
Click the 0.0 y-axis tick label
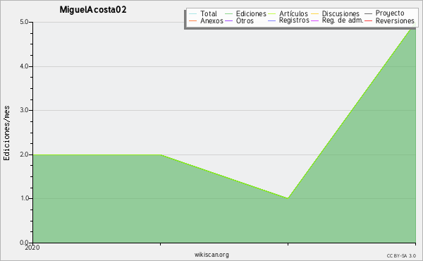(x=24, y=243)
